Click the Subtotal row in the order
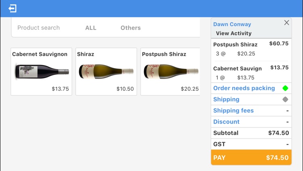The height and width of the screenshot is (171, 303). tap(250, 133)
